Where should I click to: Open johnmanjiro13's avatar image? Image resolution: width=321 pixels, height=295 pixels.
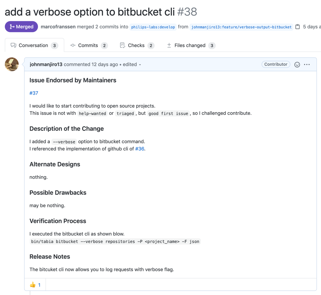pyautogui.click(x=12, y=64)
